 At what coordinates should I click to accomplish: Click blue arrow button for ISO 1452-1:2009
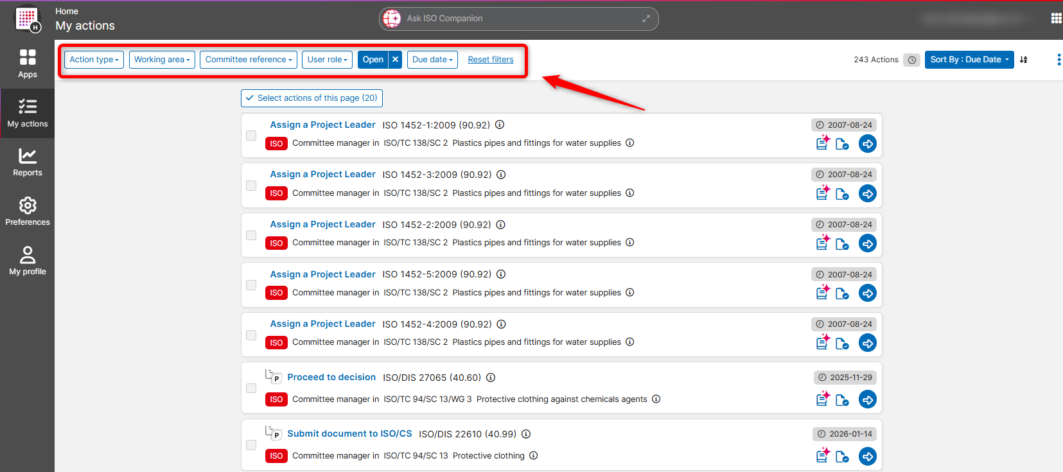(x=868, y=144)
